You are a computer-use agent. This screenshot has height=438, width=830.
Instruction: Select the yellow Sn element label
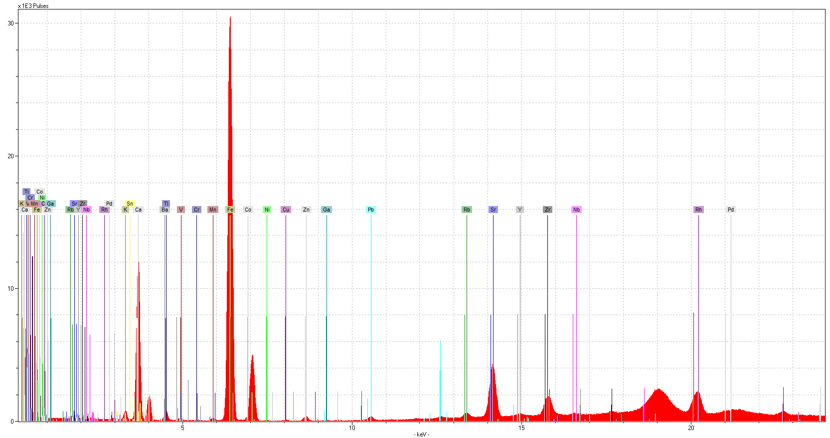tap(130, 204)
